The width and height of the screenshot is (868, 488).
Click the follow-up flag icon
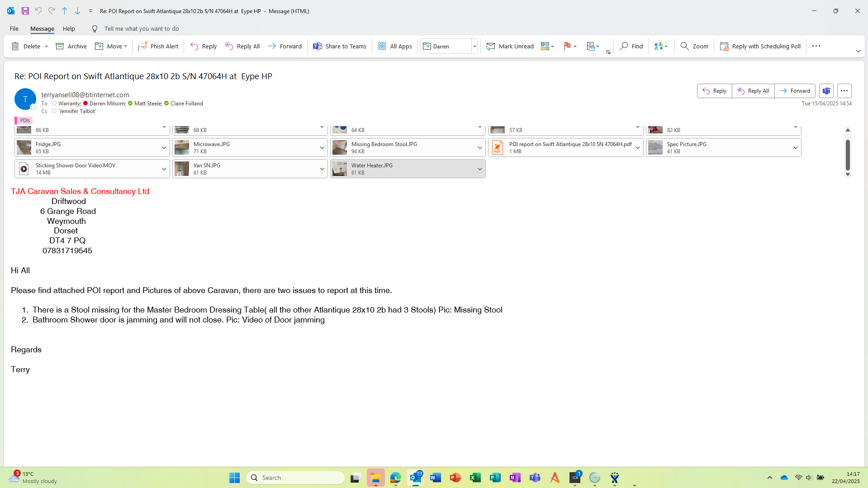tap(567, 46)
